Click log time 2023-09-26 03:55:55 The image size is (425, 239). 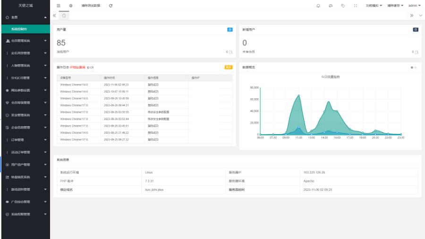pos(116,112)
